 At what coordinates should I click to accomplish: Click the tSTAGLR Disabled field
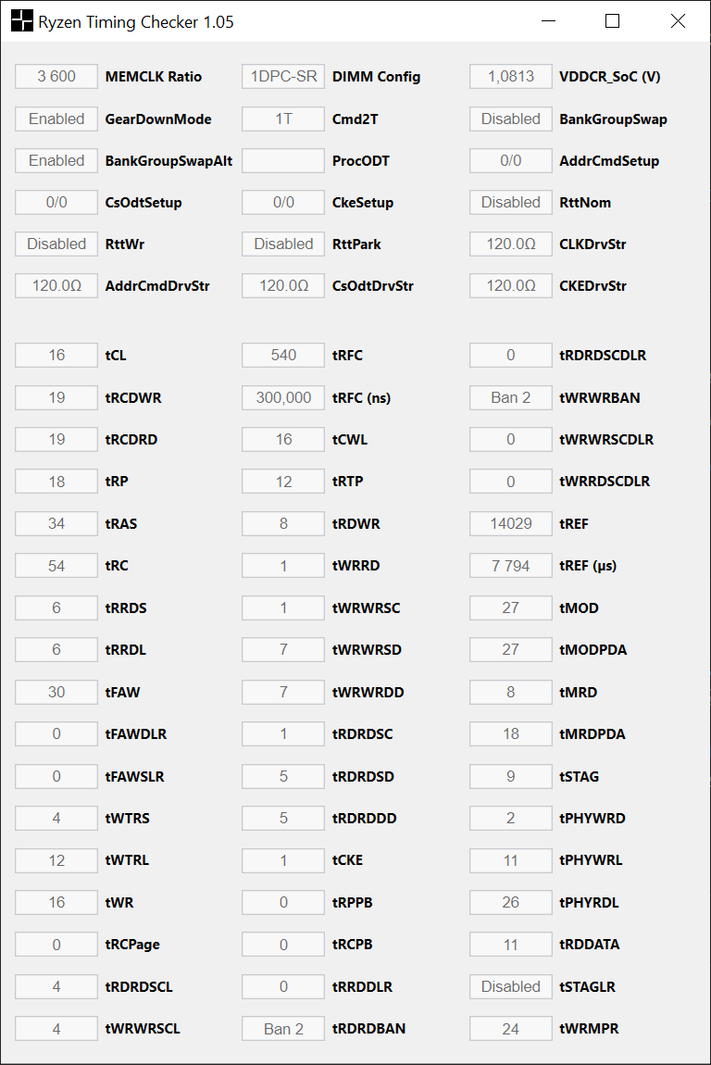point(511,987)
